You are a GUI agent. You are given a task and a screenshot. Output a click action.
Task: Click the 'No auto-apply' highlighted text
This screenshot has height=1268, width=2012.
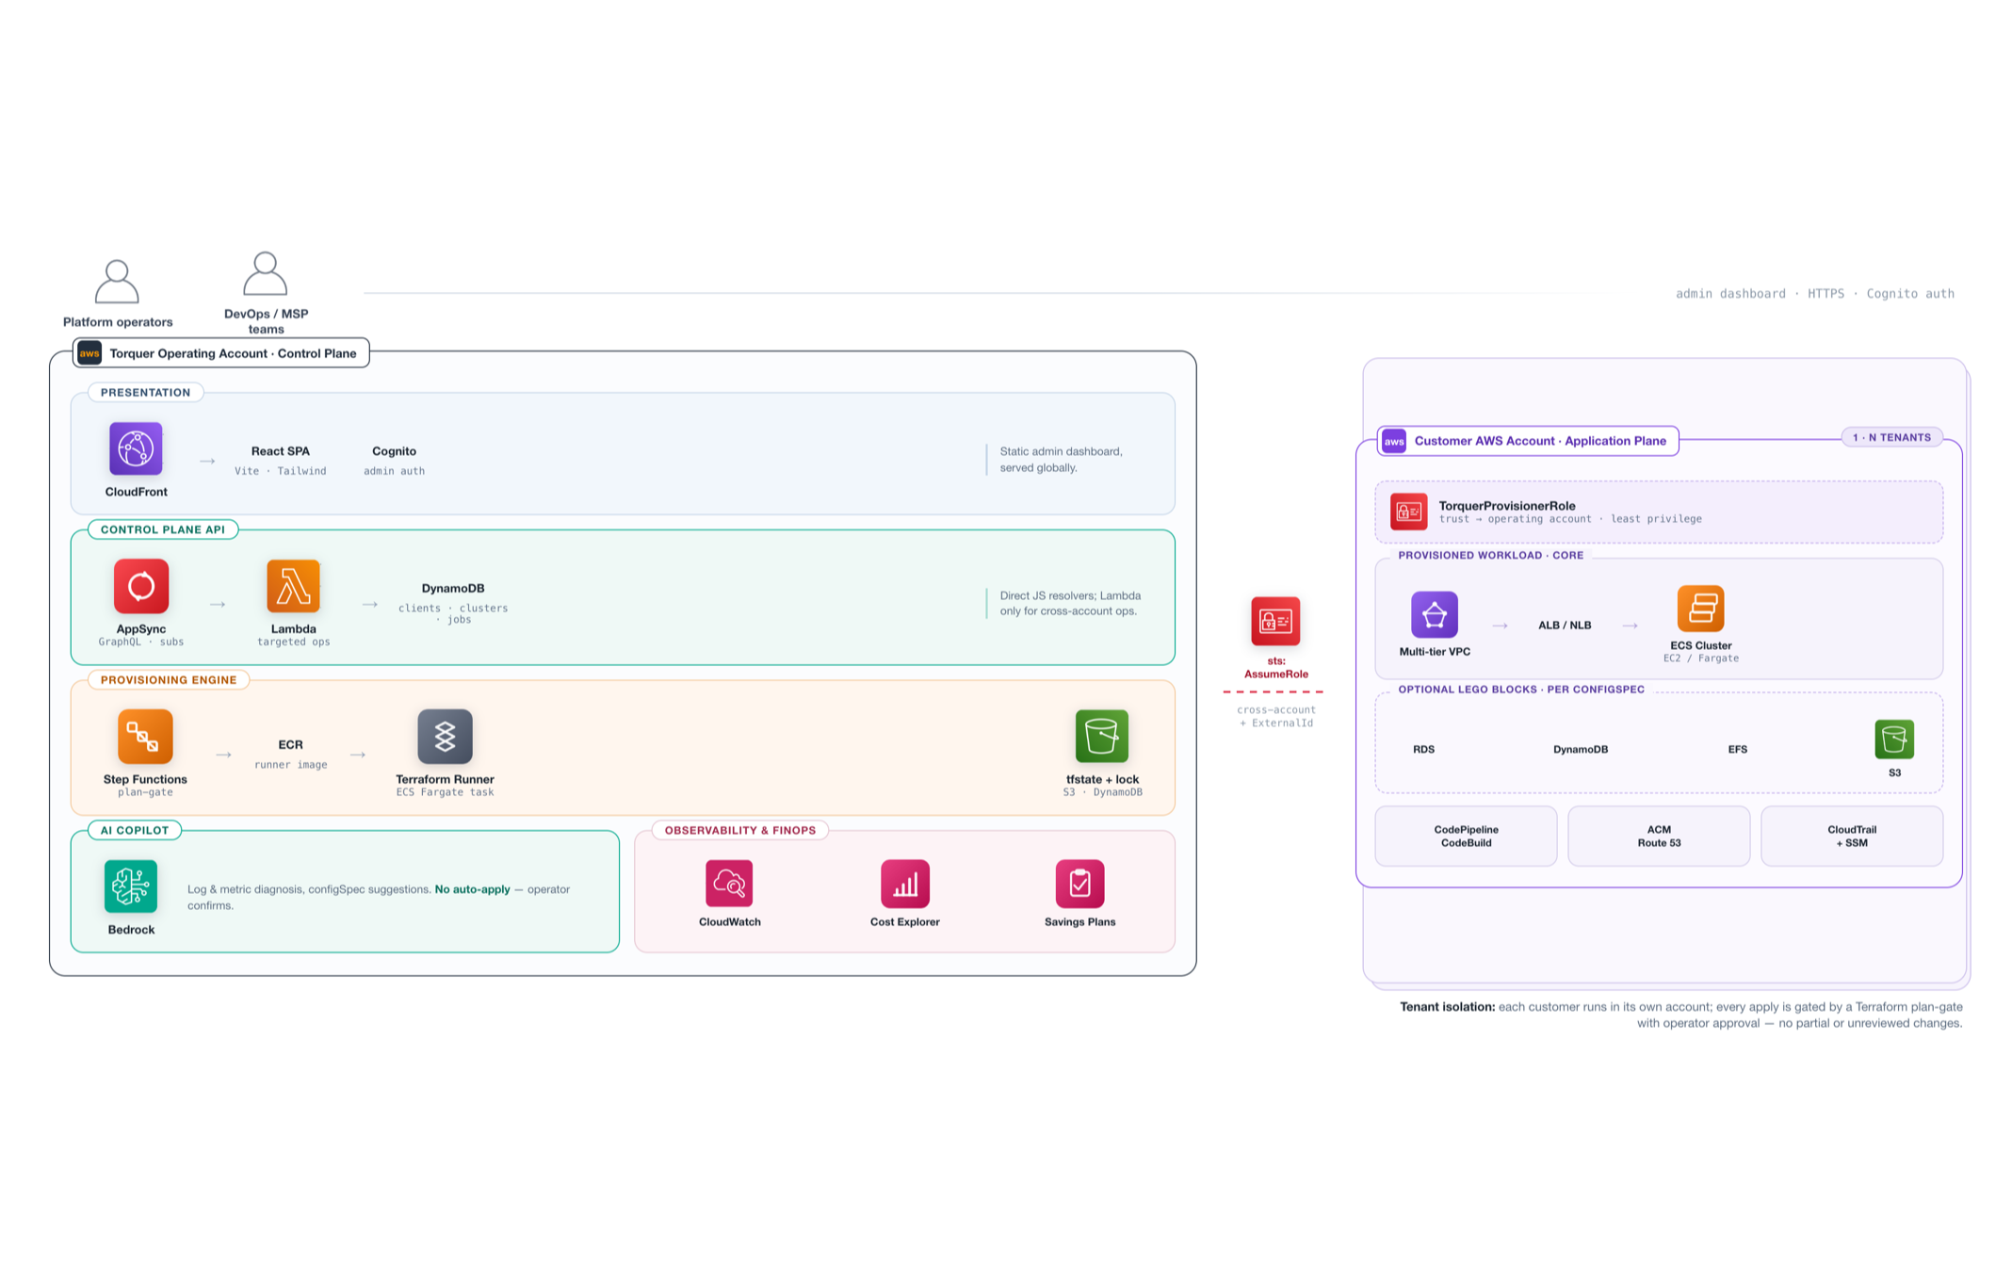pos(472,889)
